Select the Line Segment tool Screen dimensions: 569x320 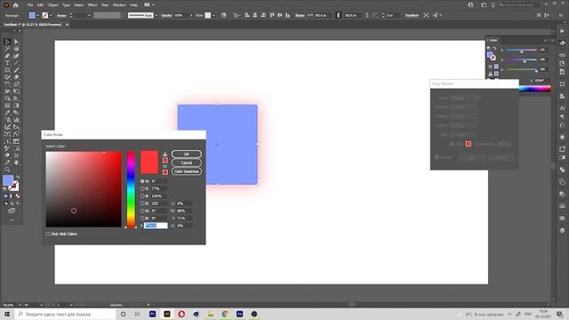[x=16, y=63]
